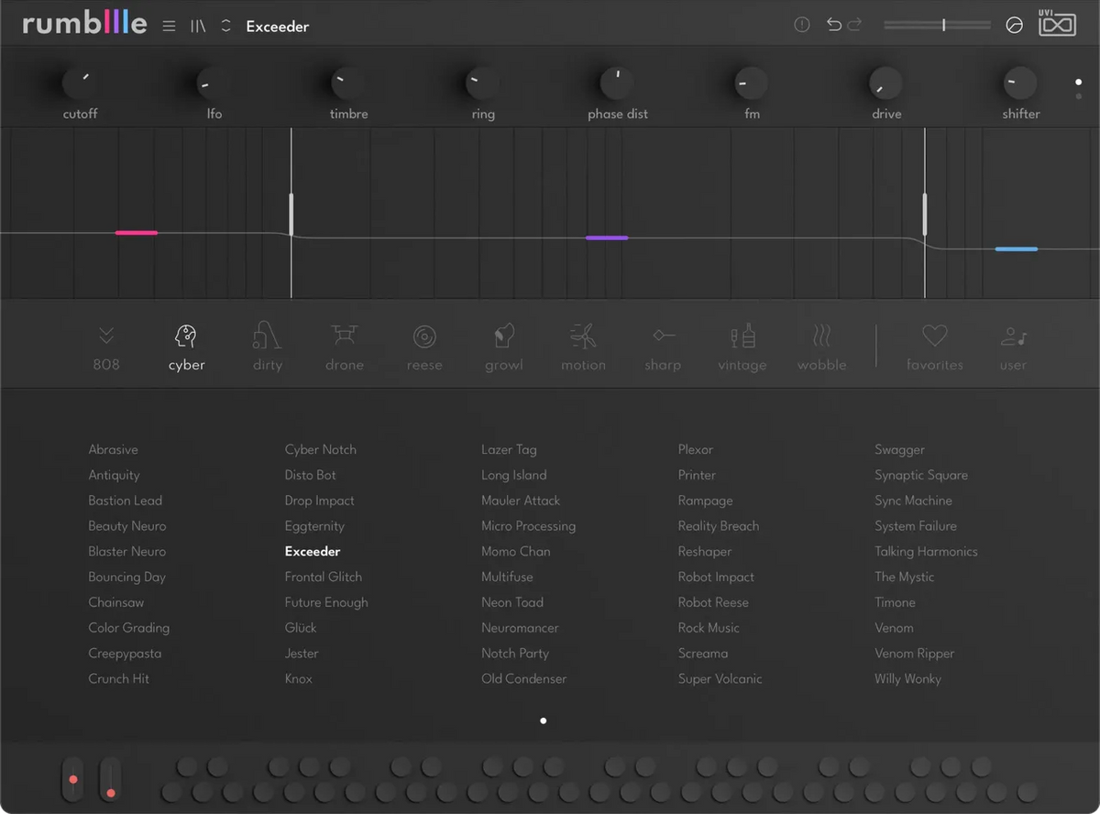Select the highlighted Exceeder preset in list

(313, 552)
